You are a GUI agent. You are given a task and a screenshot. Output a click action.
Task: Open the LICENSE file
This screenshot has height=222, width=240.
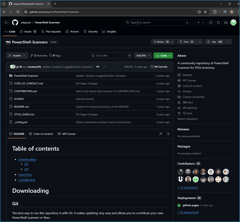(19, 99)
